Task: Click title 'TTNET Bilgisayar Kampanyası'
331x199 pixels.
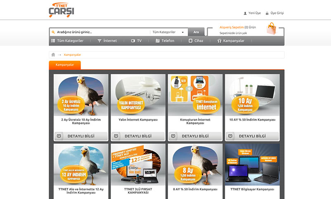Action: click(252, 189)
